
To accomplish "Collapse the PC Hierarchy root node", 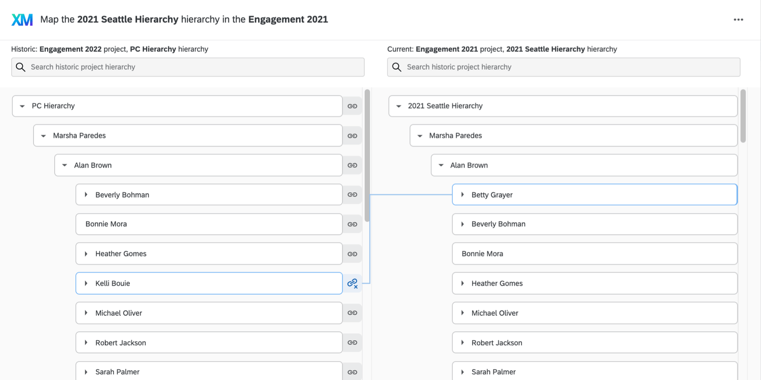I will 22,106.
